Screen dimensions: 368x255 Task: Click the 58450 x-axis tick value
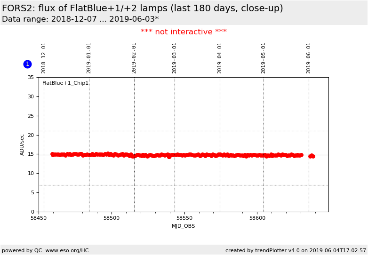39,218
